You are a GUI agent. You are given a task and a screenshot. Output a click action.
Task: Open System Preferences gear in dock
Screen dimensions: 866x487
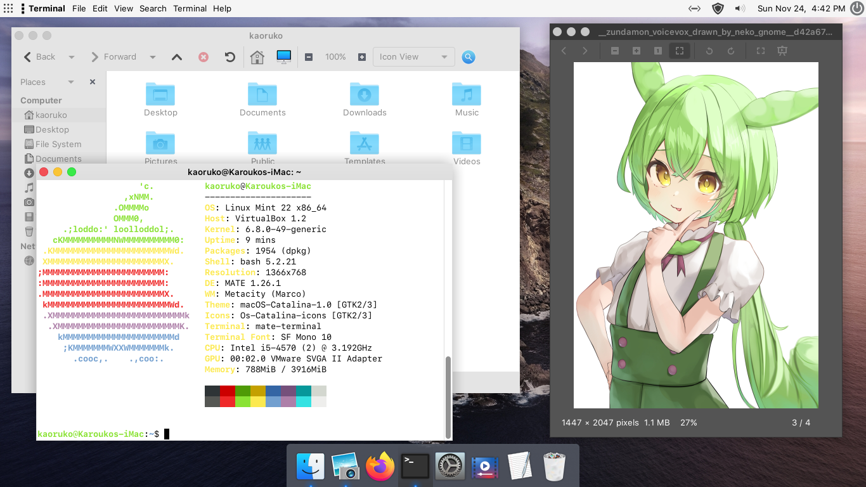450,467
